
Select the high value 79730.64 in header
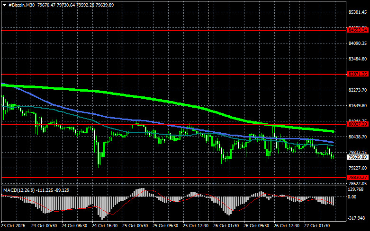click(x=65, y=5)
